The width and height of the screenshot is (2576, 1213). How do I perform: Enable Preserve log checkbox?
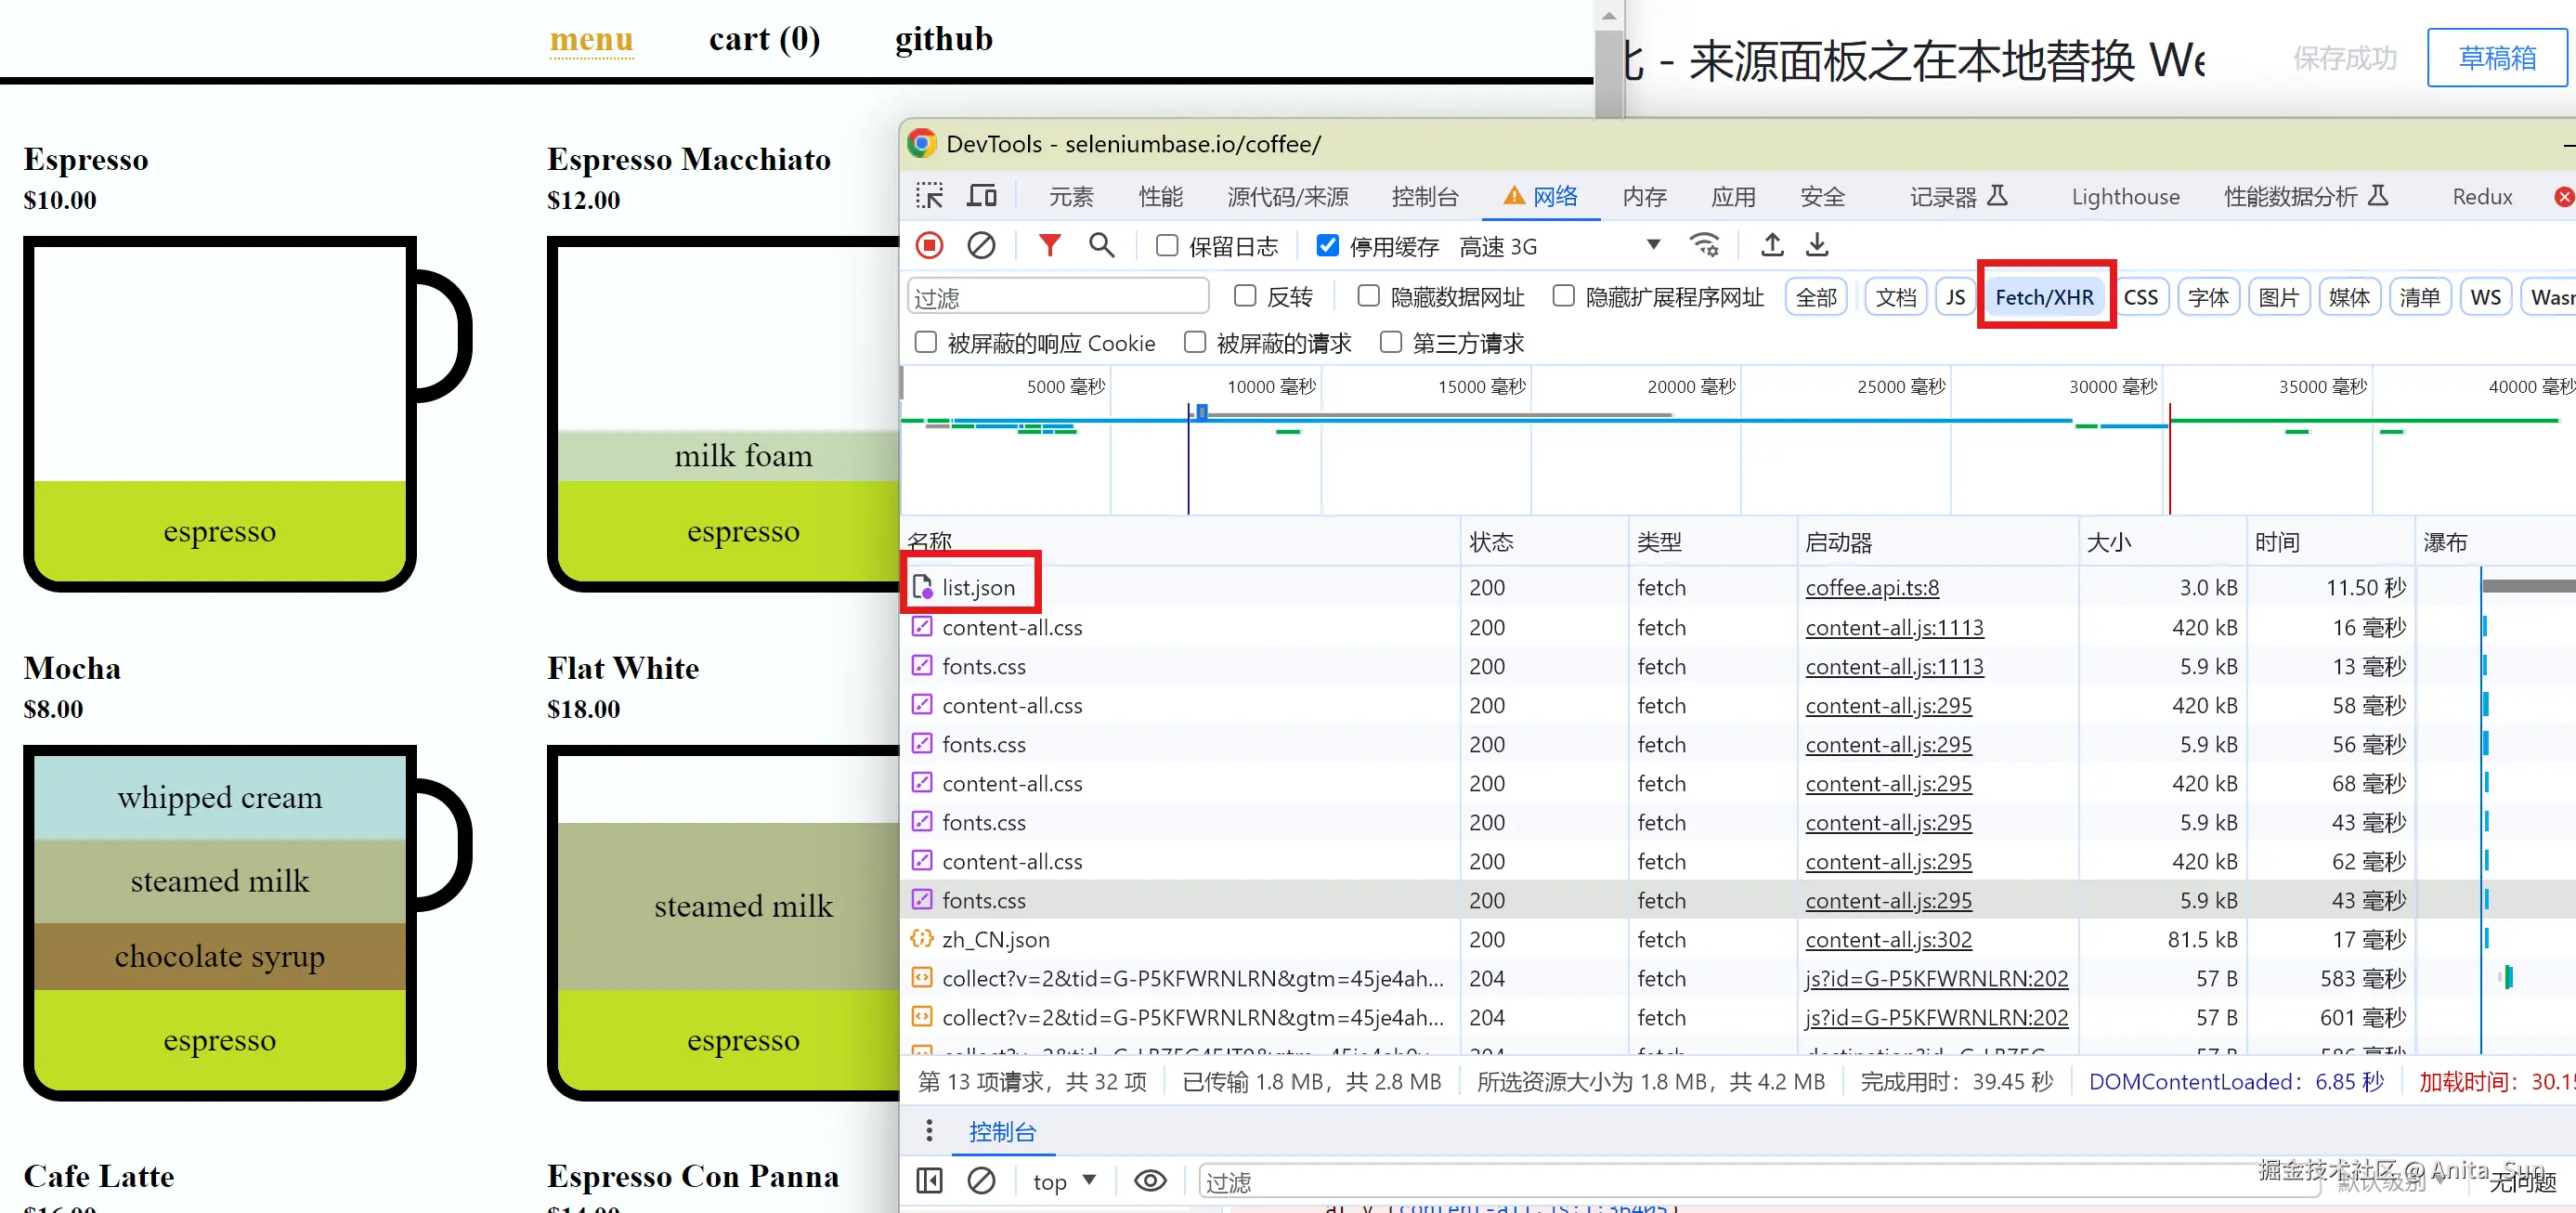[x=1166, y=245]
